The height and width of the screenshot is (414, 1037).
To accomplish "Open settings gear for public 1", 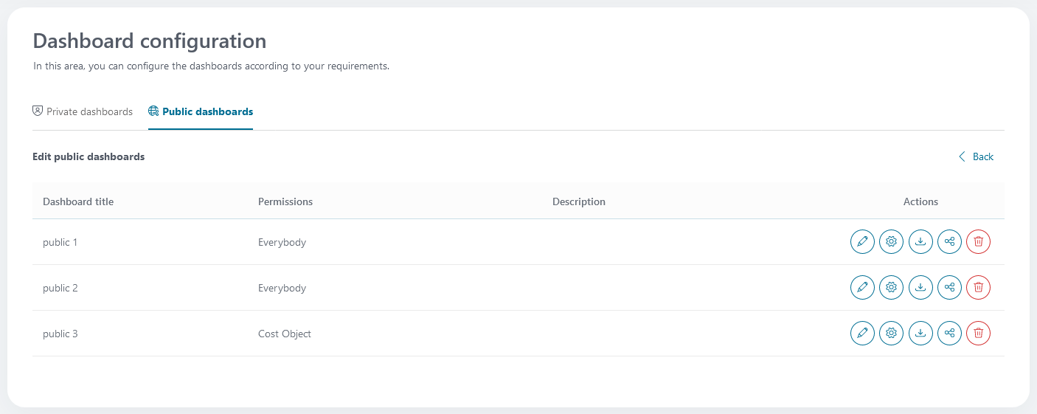I will tap(891, 241).
